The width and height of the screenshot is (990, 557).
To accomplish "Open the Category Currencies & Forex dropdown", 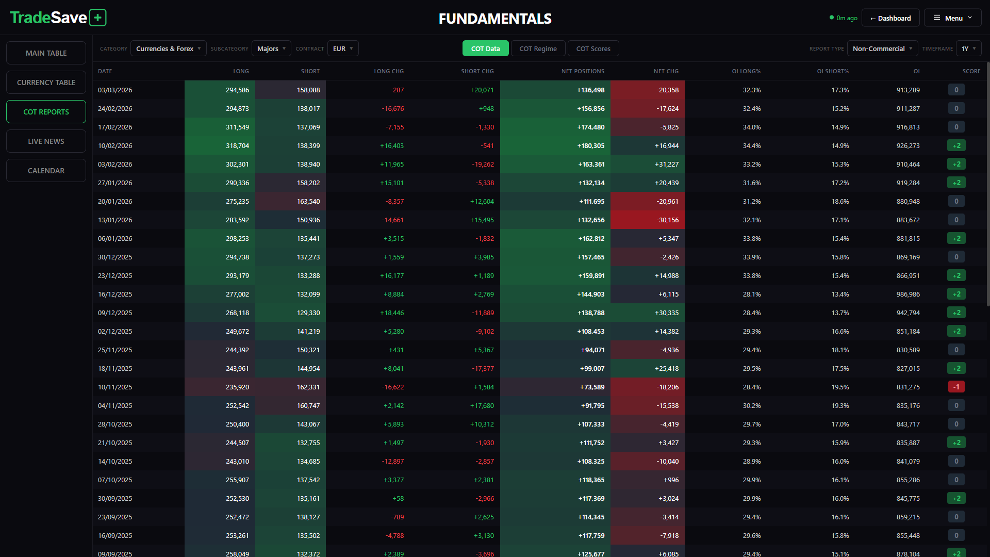I will [x=168, y=49].
